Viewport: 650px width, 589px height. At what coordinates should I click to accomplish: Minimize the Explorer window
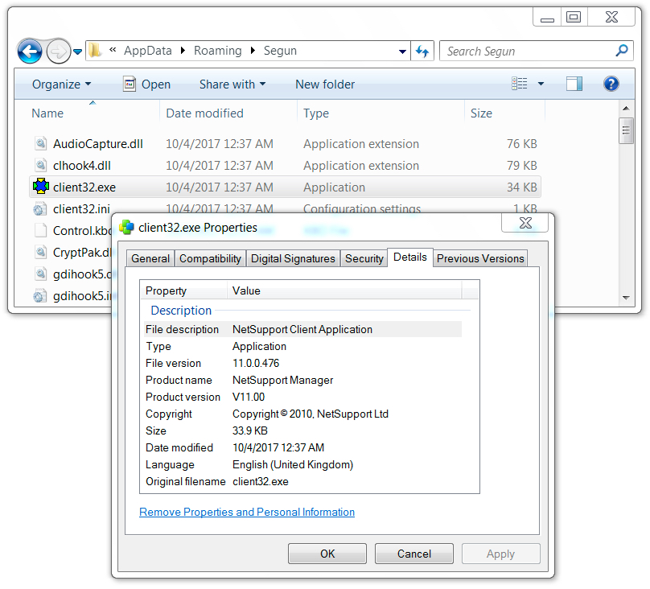click(x=547, y=18)
